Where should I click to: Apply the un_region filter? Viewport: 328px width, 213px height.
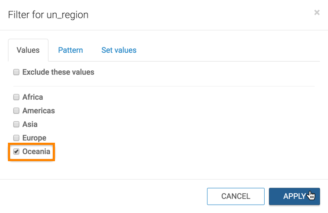[x=294, y=196]
